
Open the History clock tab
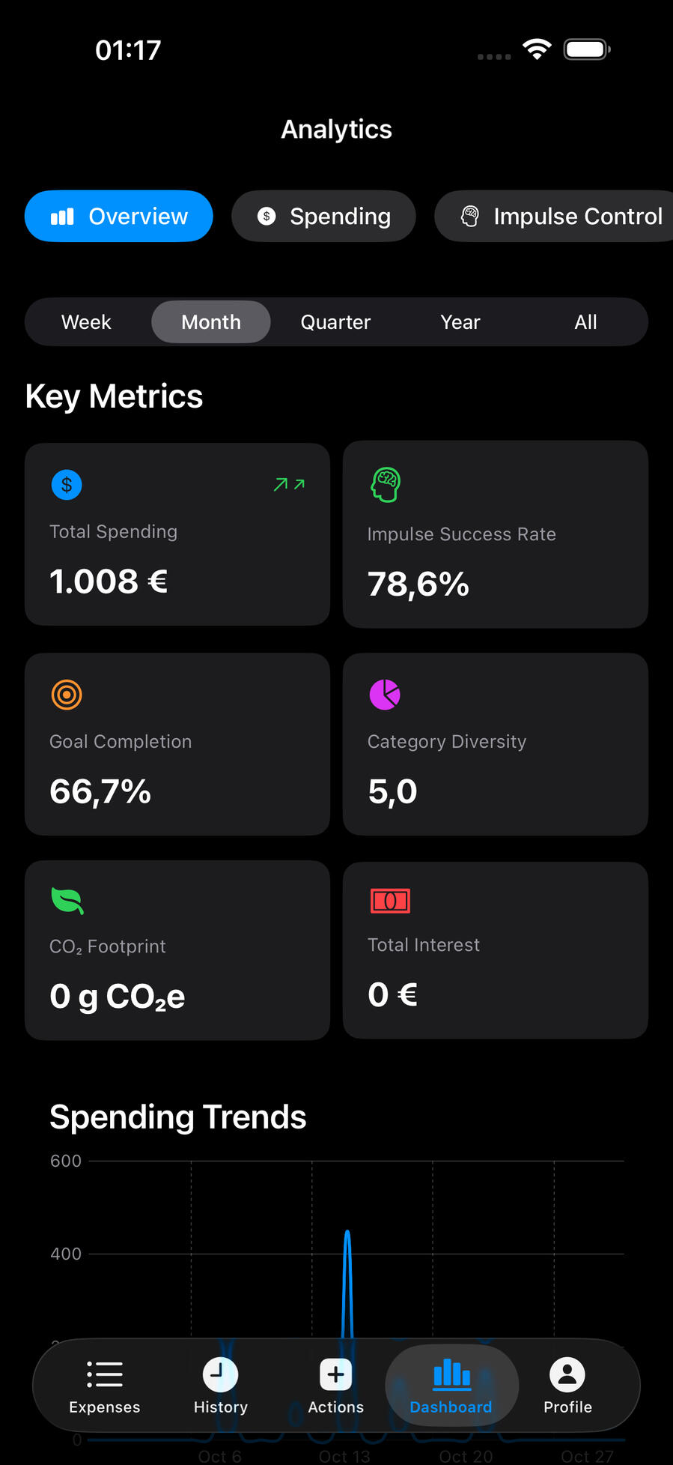[220, 1385]
